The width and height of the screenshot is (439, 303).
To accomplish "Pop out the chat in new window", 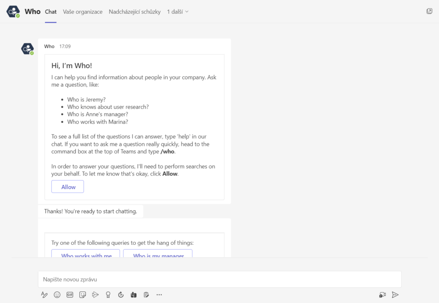I will tap(429, 11).
